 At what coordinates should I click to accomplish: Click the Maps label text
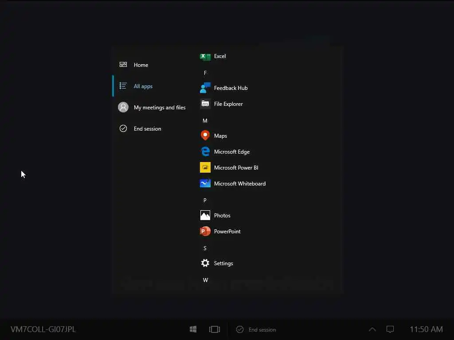tap(220, 136)
